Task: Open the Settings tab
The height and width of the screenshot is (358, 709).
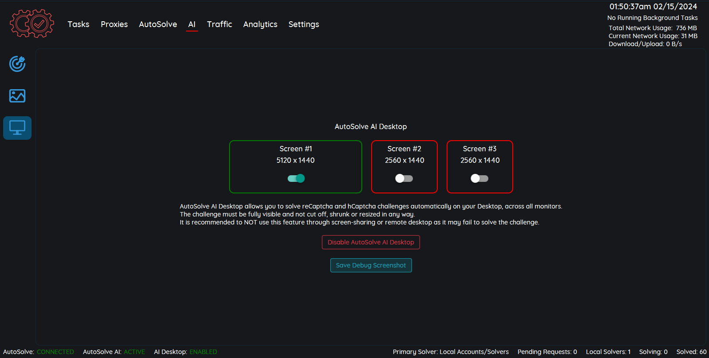Action: pos(304,24)
